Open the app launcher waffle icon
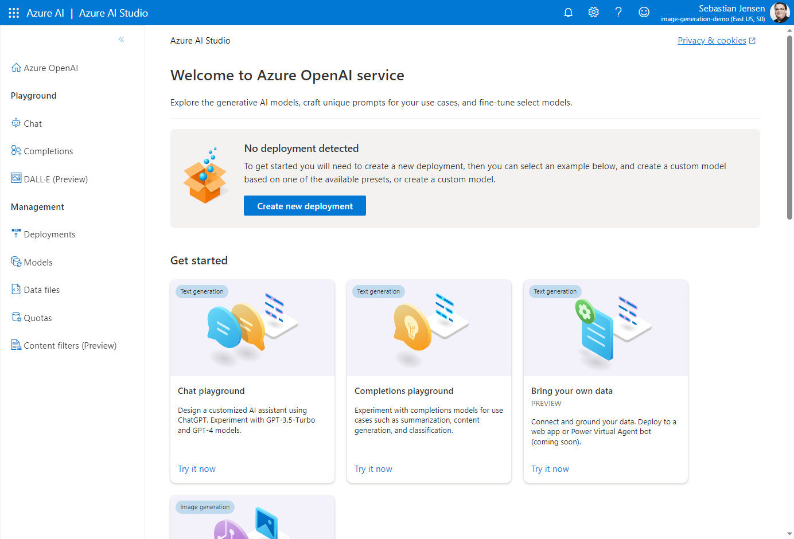The image size is (794, 539). pyautogui.click(x=14, y=13)
